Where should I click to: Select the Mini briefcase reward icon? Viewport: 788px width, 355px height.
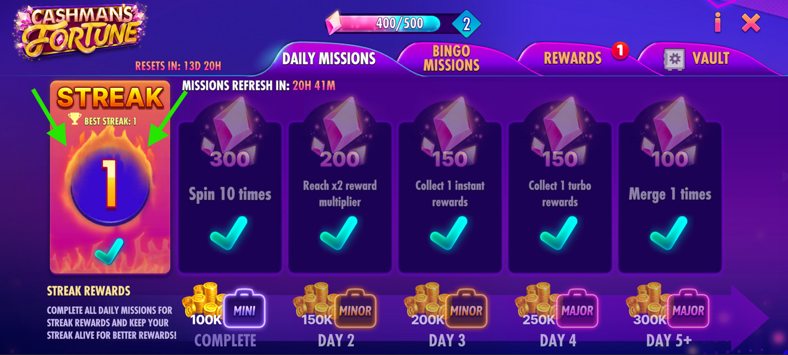244,311
